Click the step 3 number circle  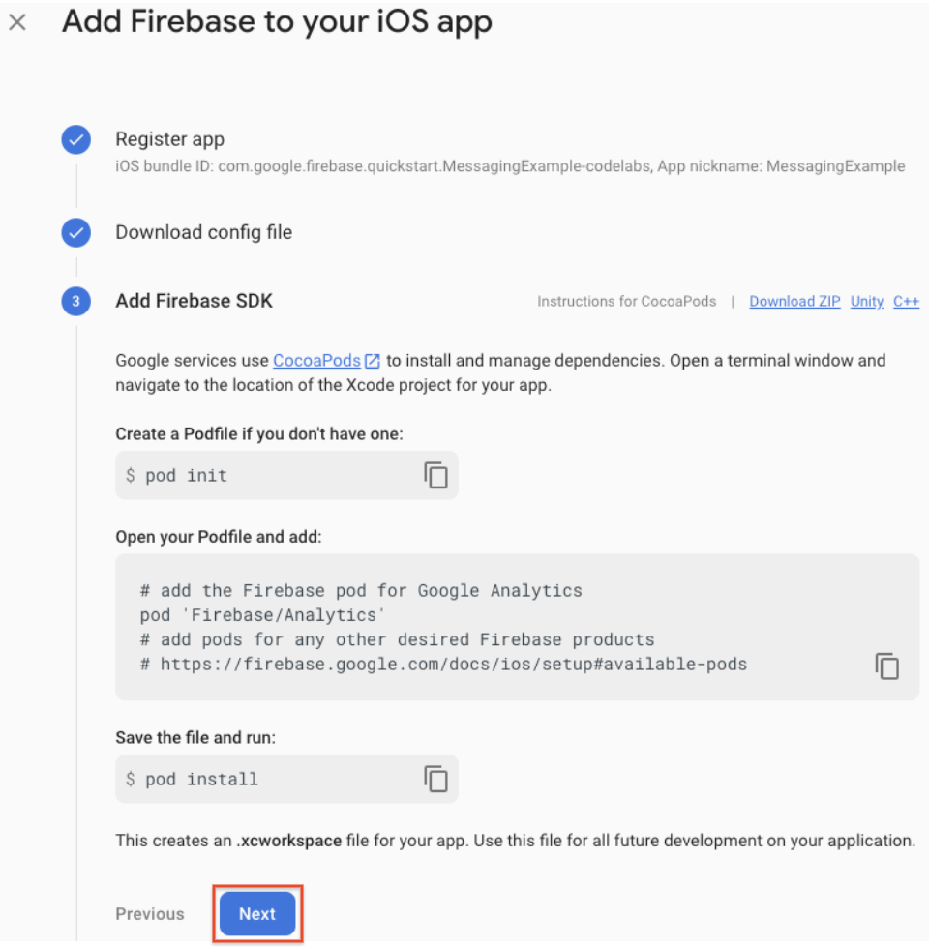(75, 302)
